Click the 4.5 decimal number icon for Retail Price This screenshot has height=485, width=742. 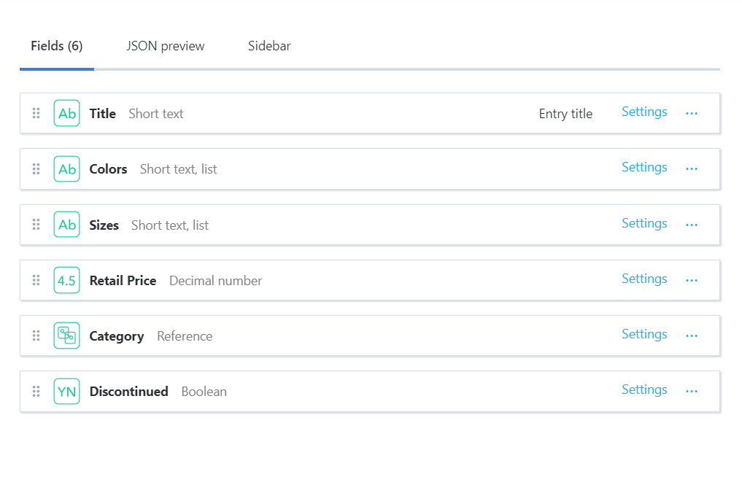point(66,279)
